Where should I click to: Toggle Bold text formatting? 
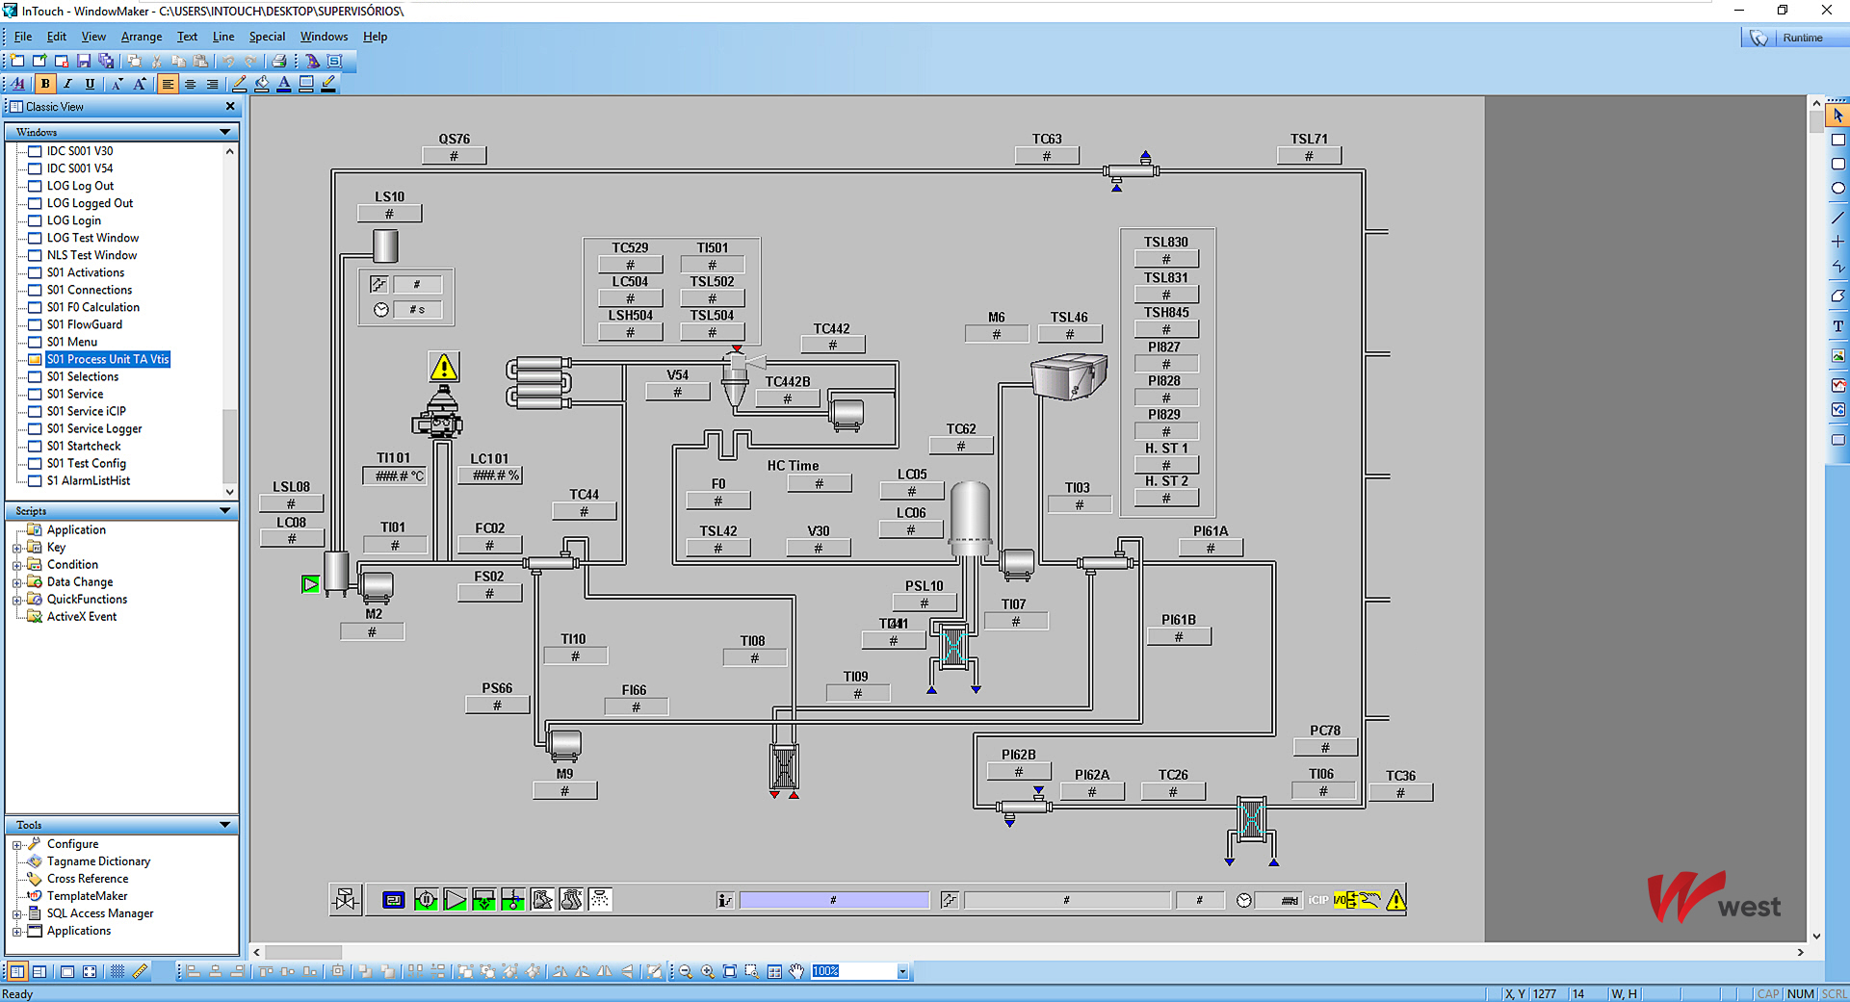click(x=45, y=84)
